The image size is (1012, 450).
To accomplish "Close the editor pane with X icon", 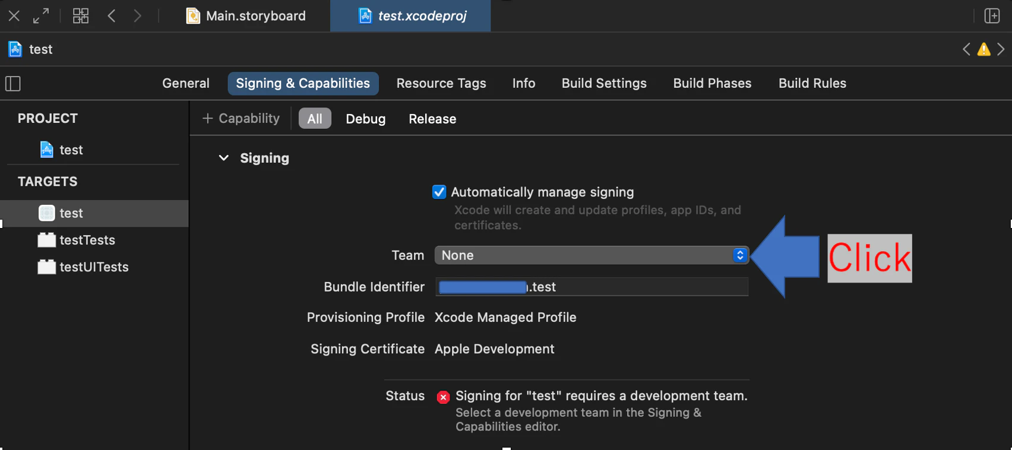I will point(14,16).
